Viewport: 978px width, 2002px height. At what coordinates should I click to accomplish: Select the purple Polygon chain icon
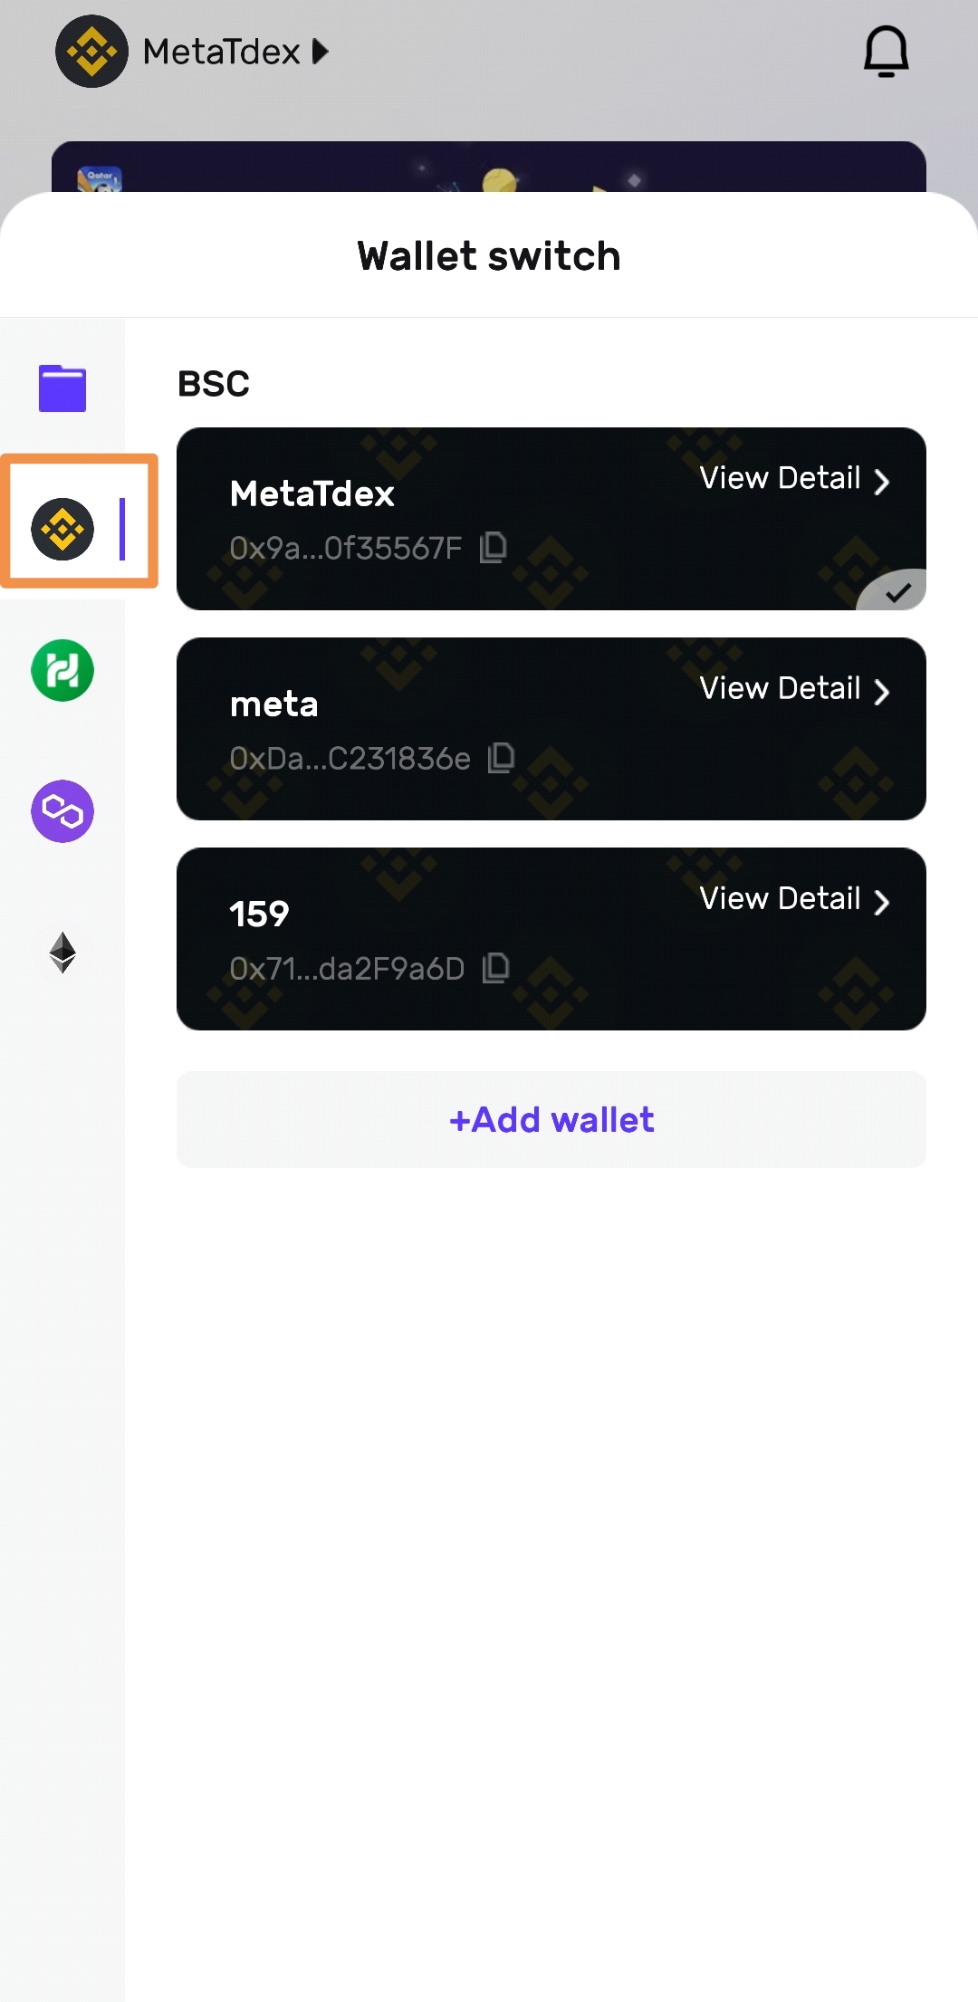[x=62, y=811]
